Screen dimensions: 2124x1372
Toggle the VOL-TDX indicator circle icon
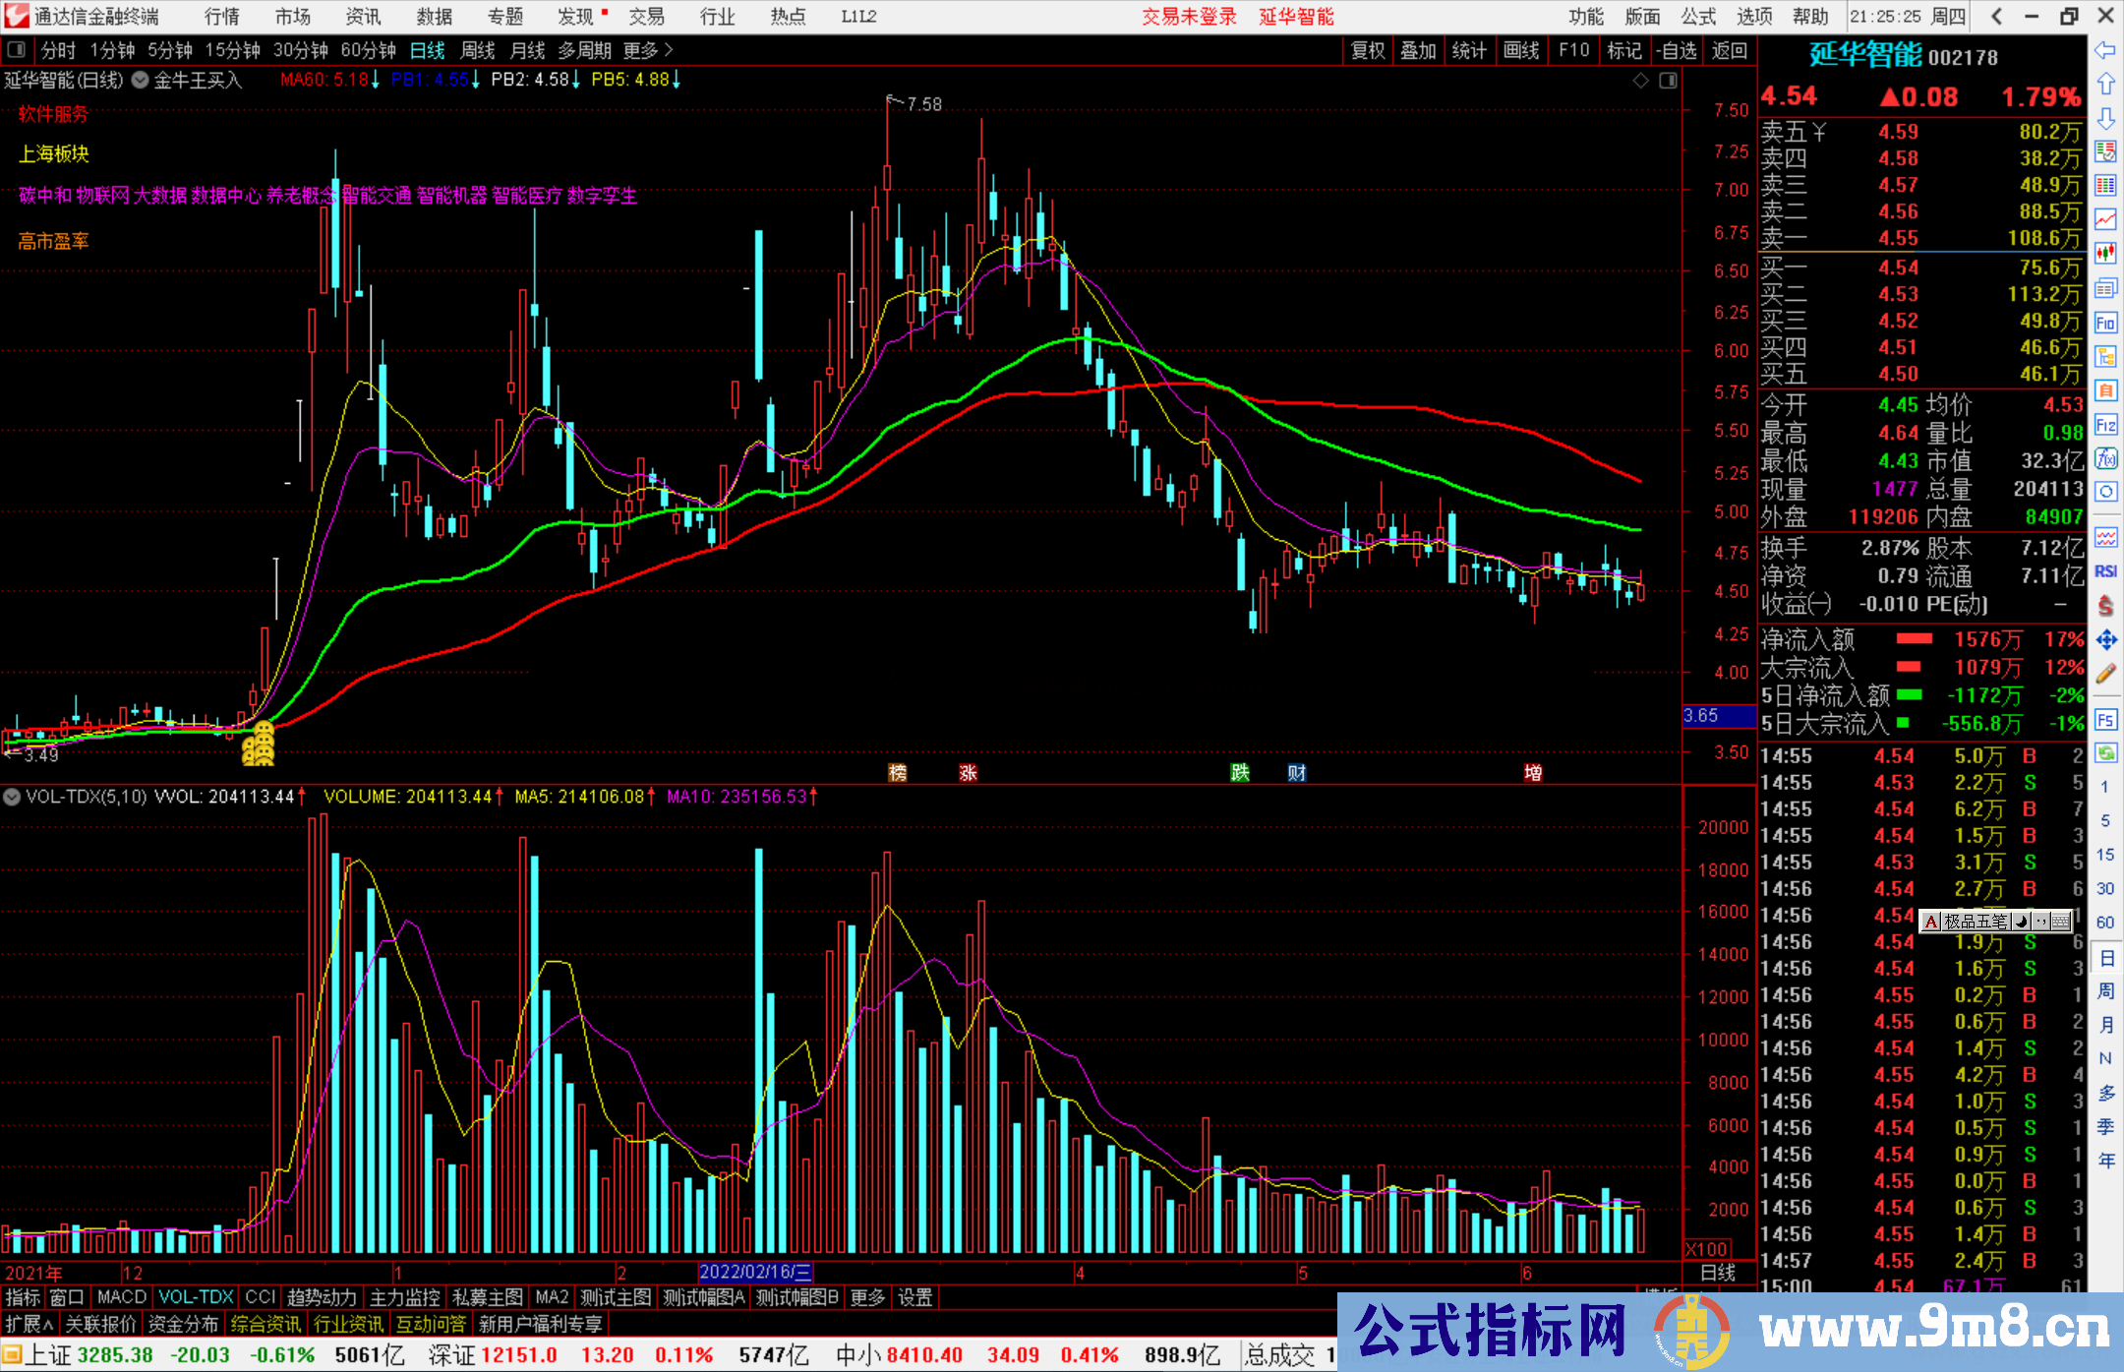(x=12, y=797)
